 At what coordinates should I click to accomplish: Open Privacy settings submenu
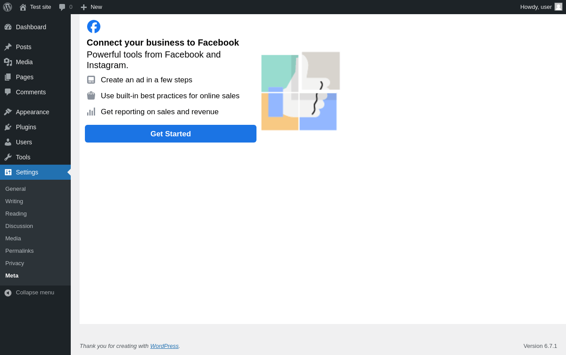pos(35,263)
